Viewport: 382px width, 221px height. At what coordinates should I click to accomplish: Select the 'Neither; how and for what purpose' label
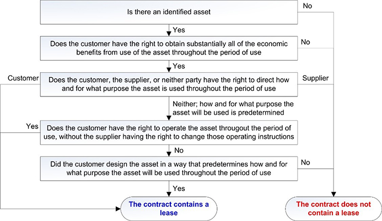coord(233,108)
